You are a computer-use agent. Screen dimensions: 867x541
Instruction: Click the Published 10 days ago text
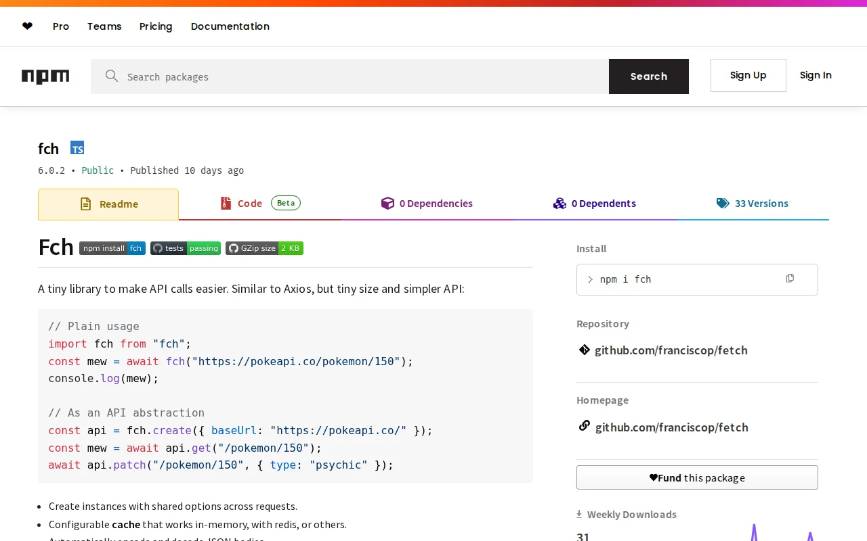click(187, 170)
